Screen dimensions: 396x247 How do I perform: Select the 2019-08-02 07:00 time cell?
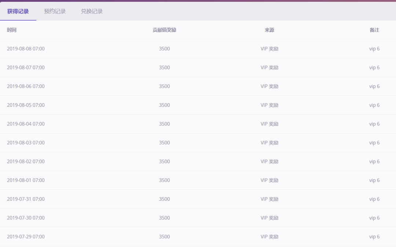click(x=26, y=161)
